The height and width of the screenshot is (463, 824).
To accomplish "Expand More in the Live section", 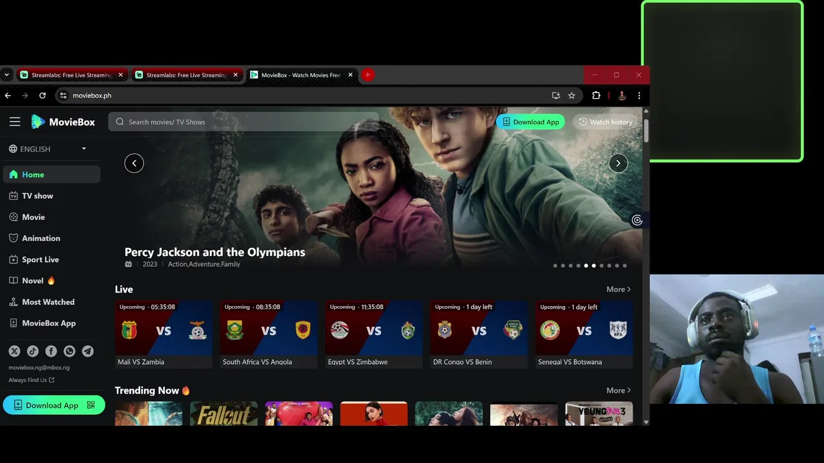I will pyautogui.click(x=619, y=289).
